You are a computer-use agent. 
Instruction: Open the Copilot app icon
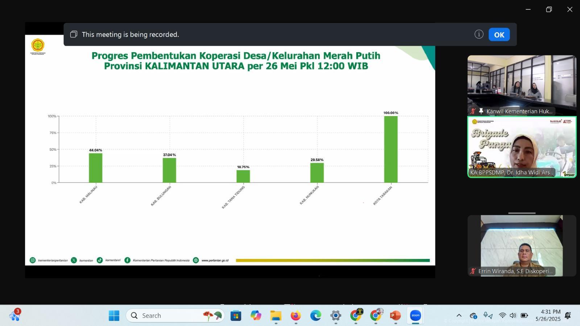256,315
